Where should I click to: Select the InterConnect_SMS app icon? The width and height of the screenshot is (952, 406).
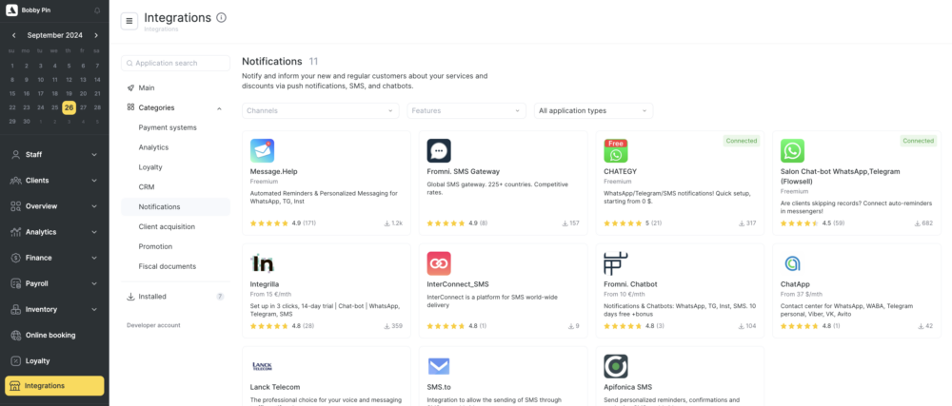click(x=439, y=263)
